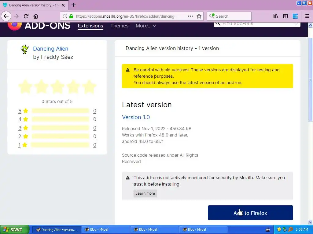
Task: Open page actions three-dots menu
Action: coord(190,16)
